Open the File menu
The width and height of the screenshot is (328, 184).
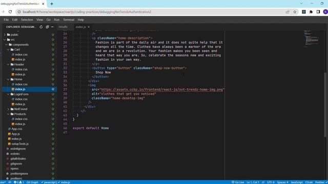point(6,19)
